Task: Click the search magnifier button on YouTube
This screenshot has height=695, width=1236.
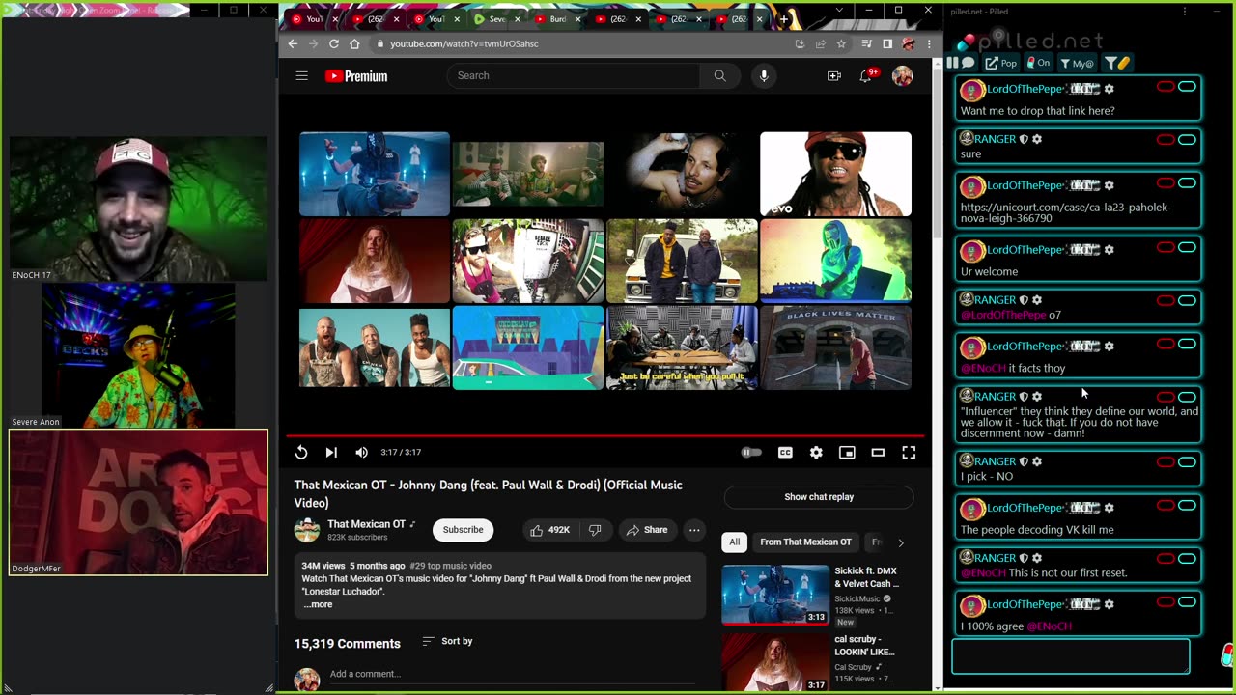Action: click(x=719, y=75)
